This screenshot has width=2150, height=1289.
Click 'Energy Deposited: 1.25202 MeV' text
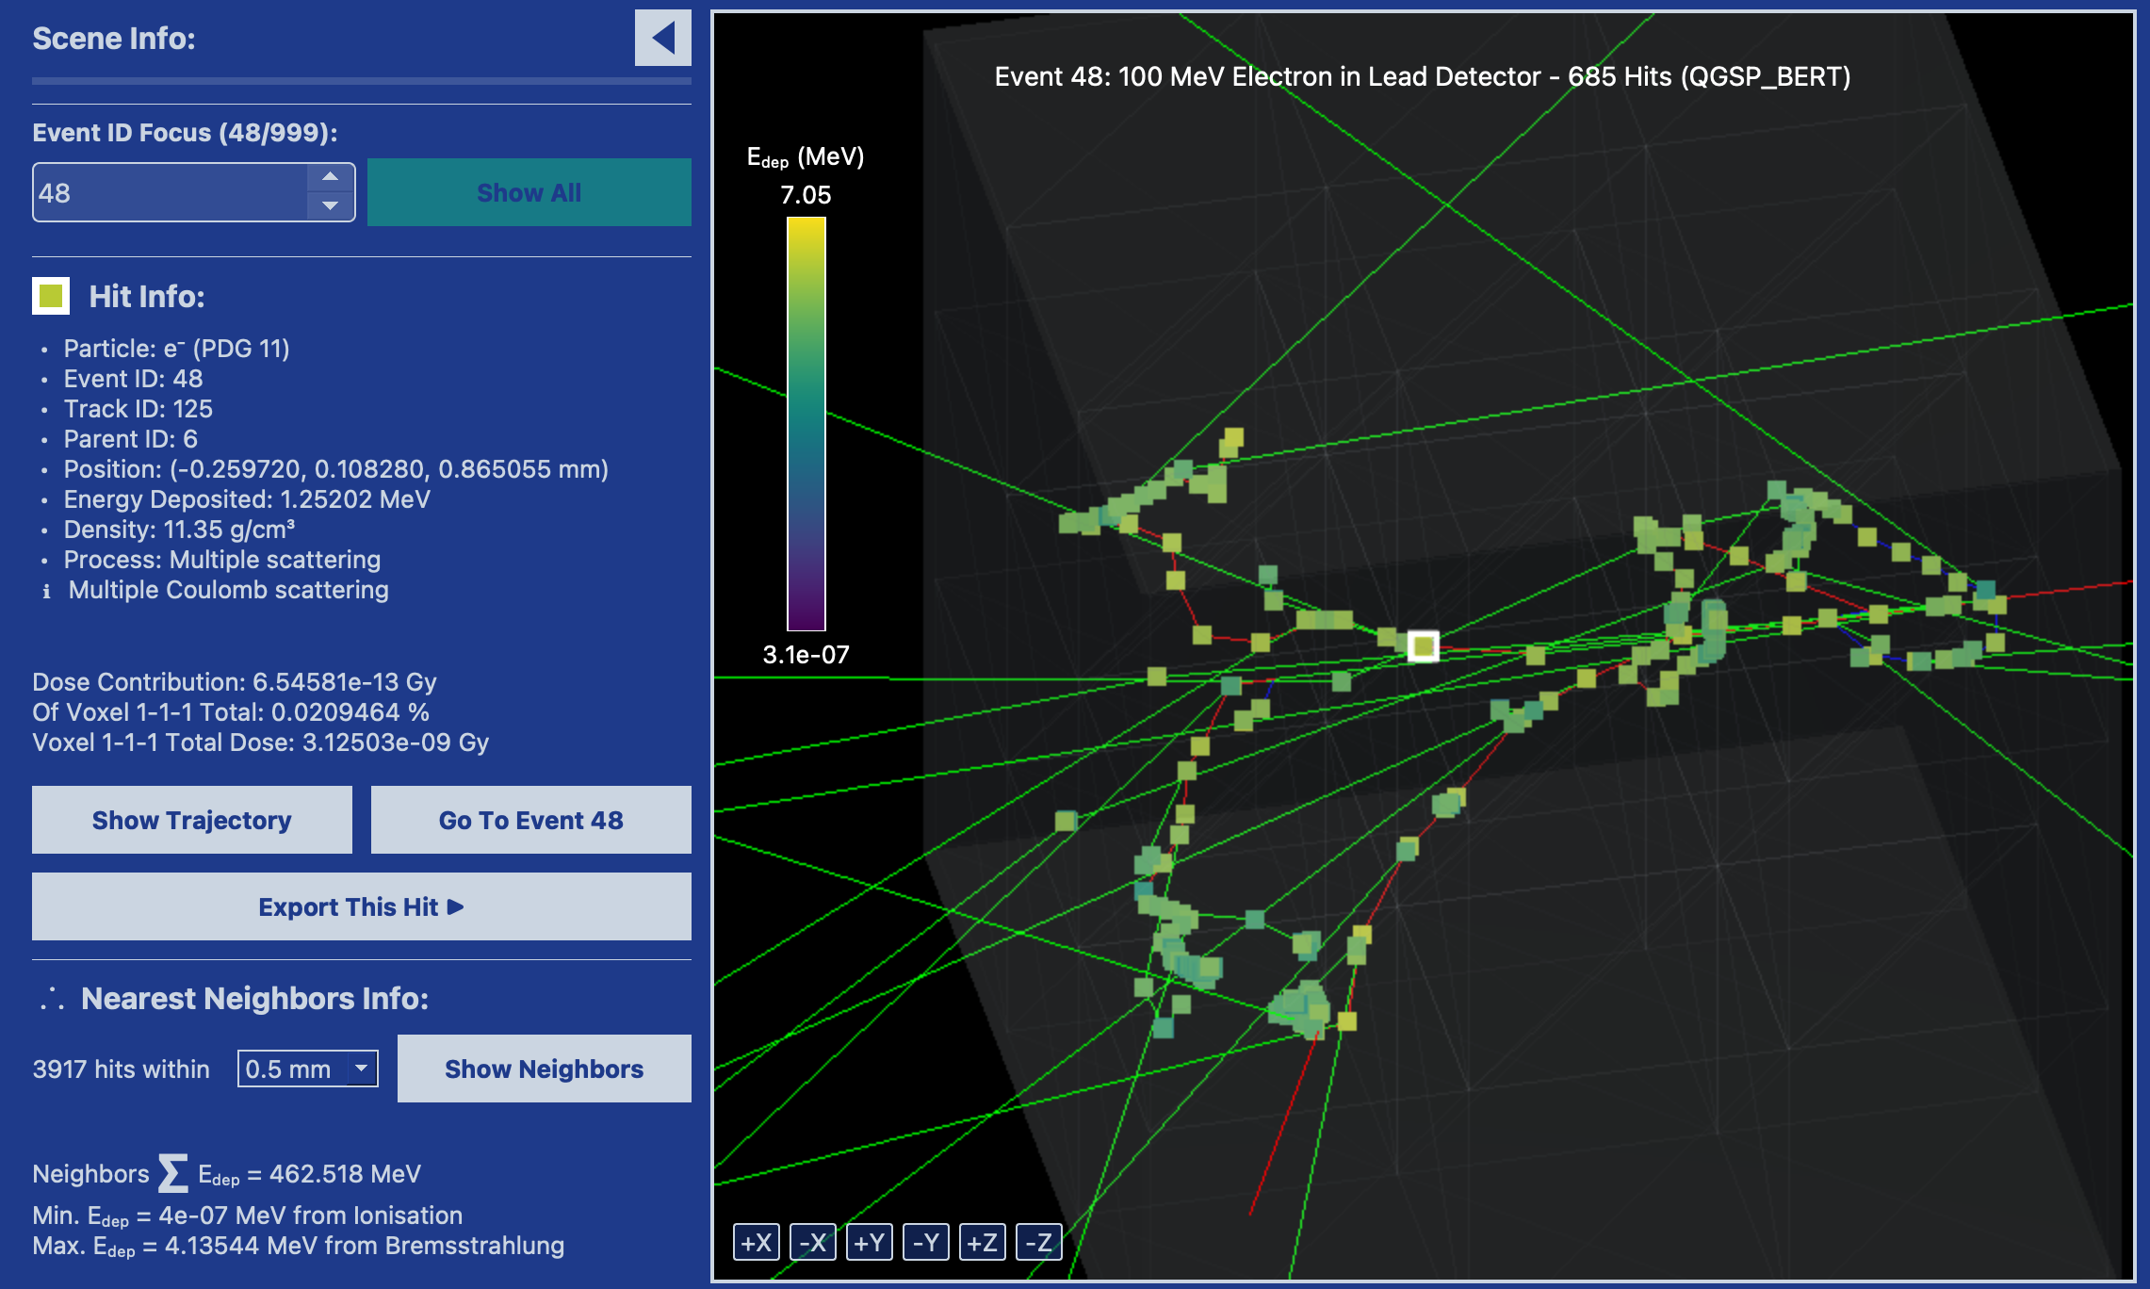(247, 499)
